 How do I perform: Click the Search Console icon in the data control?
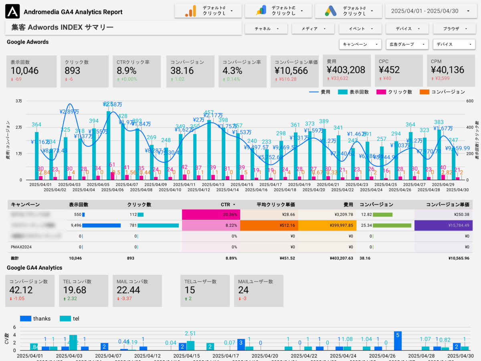click(261, 11)
